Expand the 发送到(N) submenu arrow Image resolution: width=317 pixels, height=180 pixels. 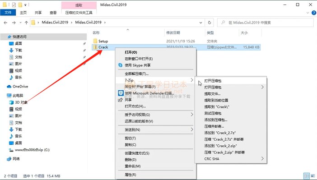[x=192, y=129]
